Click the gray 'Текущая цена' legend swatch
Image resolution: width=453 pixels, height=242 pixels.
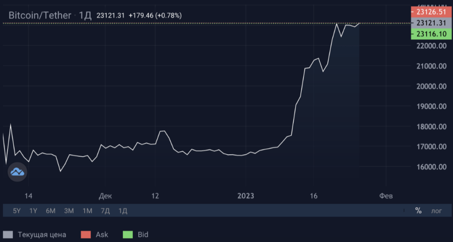coord(8,235)
